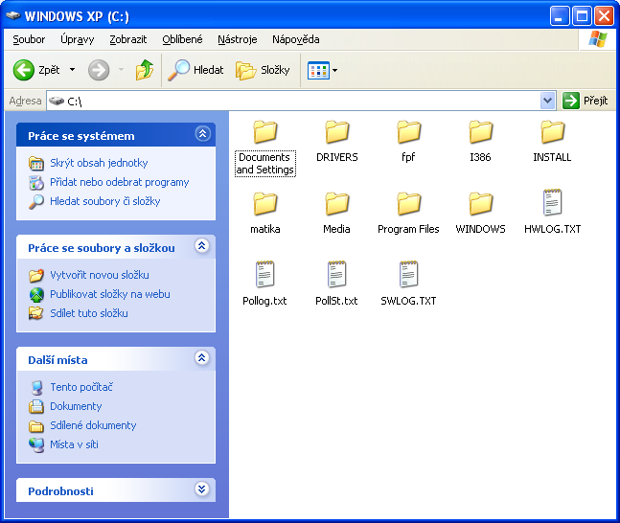Viewport: 620px width, 523px height.
Task: Open the Nástroje menu
Action: click(x=238, y=39)
